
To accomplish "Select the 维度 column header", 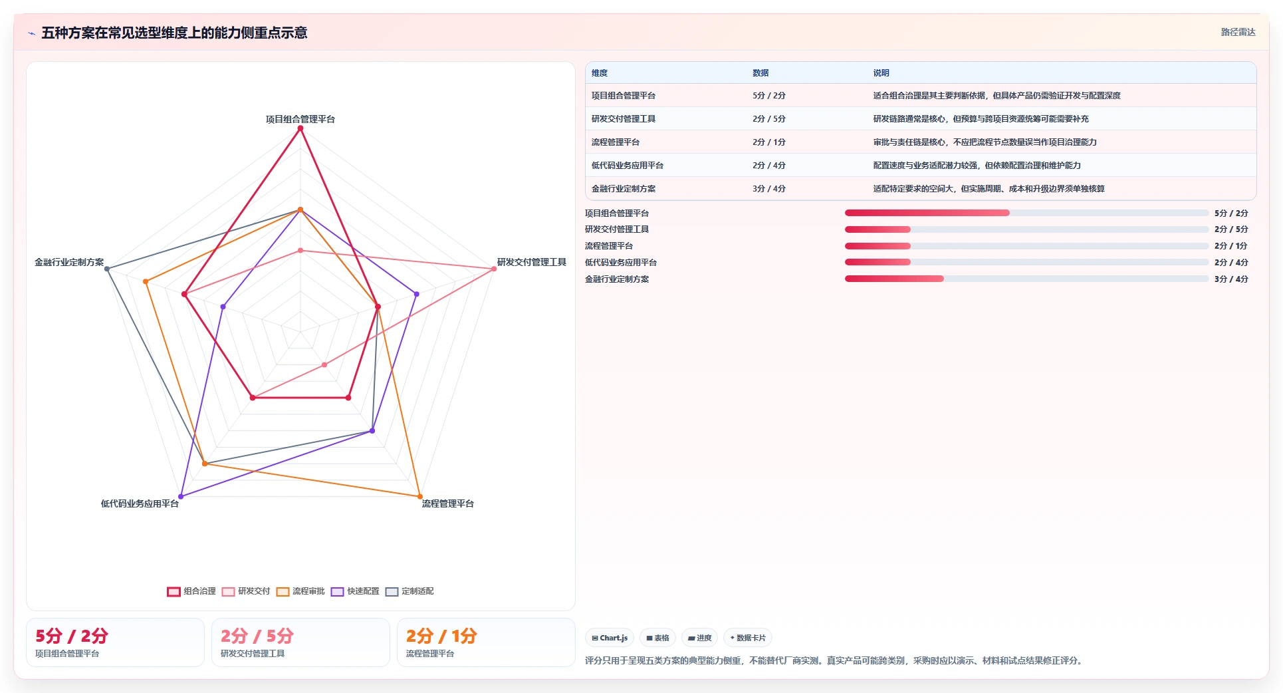I will point(600,73).
